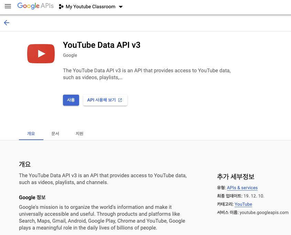Click the 개요 section heading
The image size is (291, 235).
coord(25,164)
